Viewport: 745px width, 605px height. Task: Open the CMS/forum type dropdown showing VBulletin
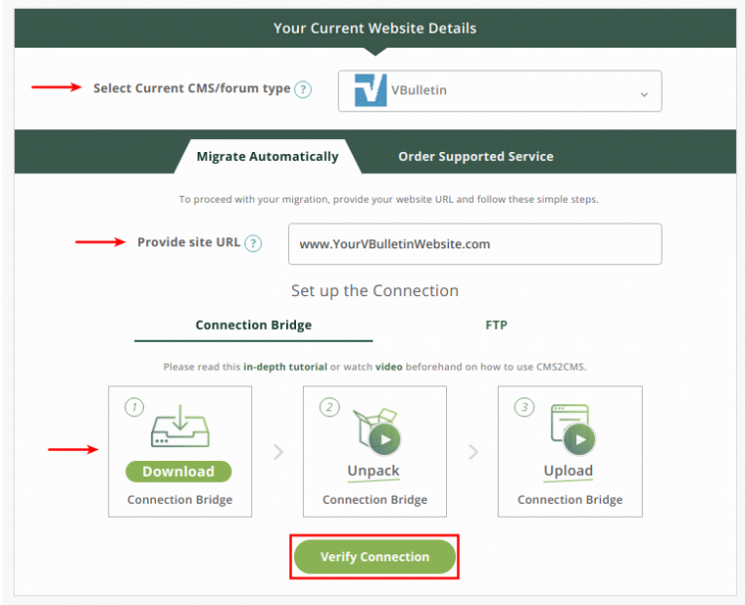click(500, 90)
